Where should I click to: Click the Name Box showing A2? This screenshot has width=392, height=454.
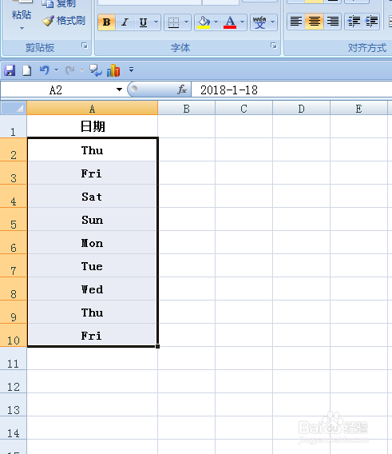(57, 90)
